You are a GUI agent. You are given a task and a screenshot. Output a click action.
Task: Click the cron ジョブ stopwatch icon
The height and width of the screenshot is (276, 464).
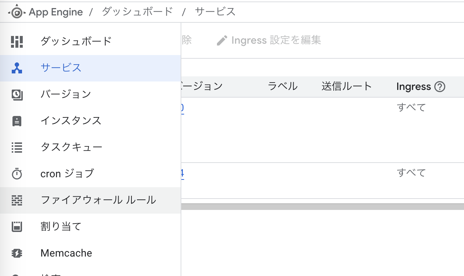point(17,173)
